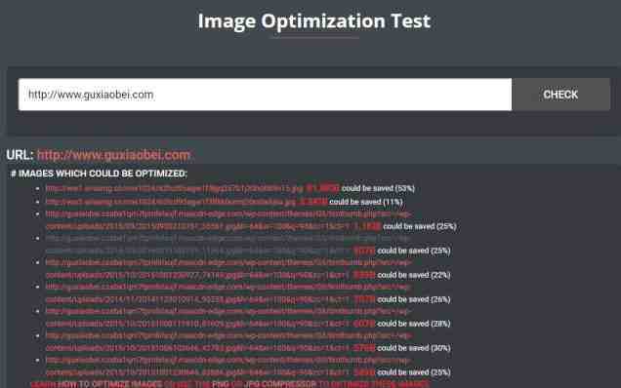621x388 pixels.
Task: Open the dimmed gray image link in the list
Action: pyautogui.click(x=228, y=245)
